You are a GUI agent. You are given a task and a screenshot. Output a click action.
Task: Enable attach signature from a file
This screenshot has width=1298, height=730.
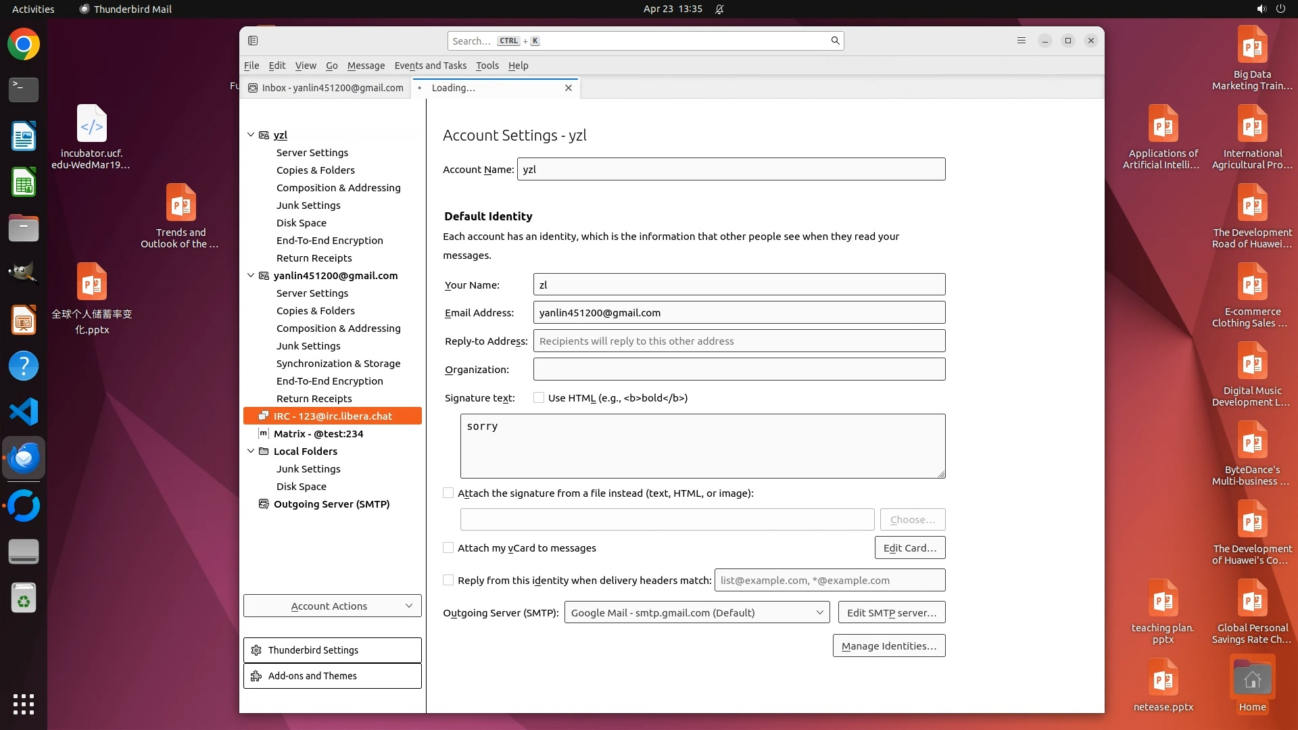tap(448, 493)
